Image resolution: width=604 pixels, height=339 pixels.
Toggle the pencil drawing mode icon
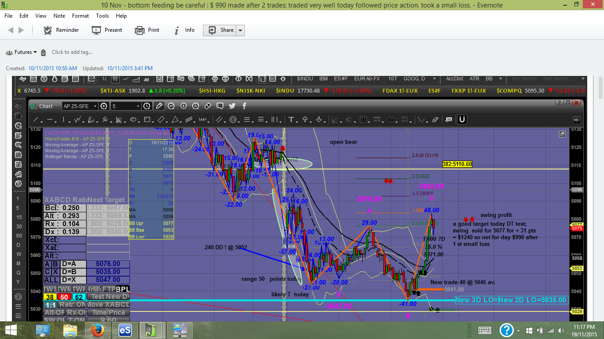pos(159,106)
